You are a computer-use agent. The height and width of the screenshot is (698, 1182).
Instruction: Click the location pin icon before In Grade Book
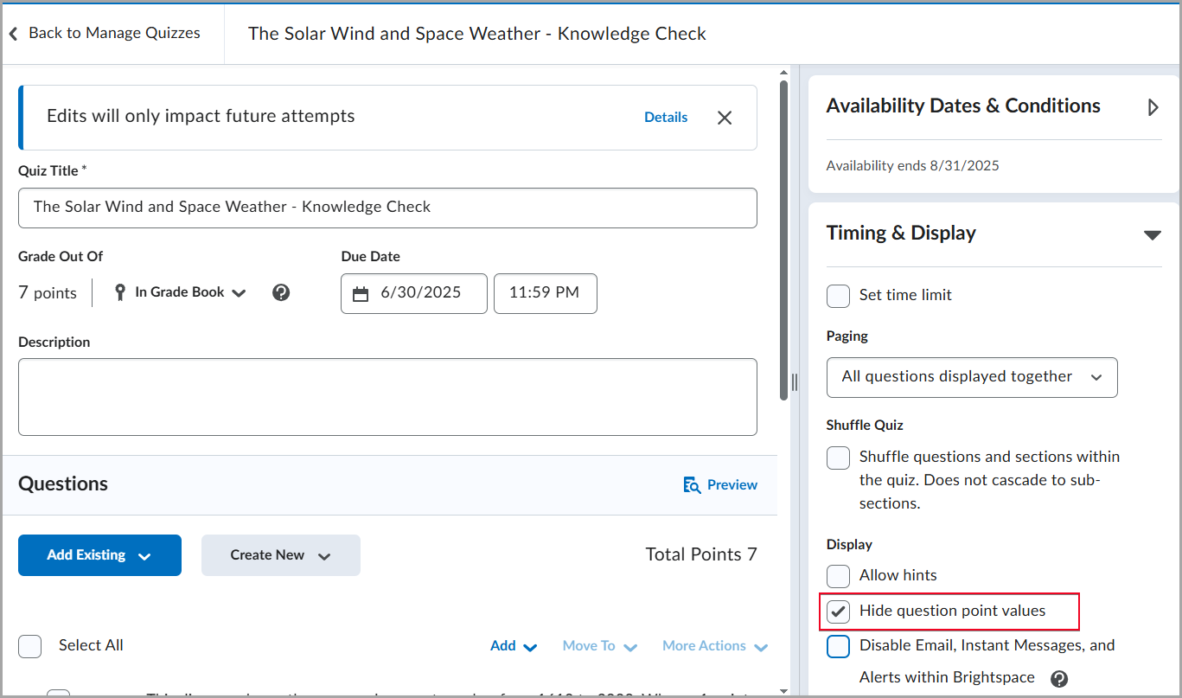[x=119, y=292]
